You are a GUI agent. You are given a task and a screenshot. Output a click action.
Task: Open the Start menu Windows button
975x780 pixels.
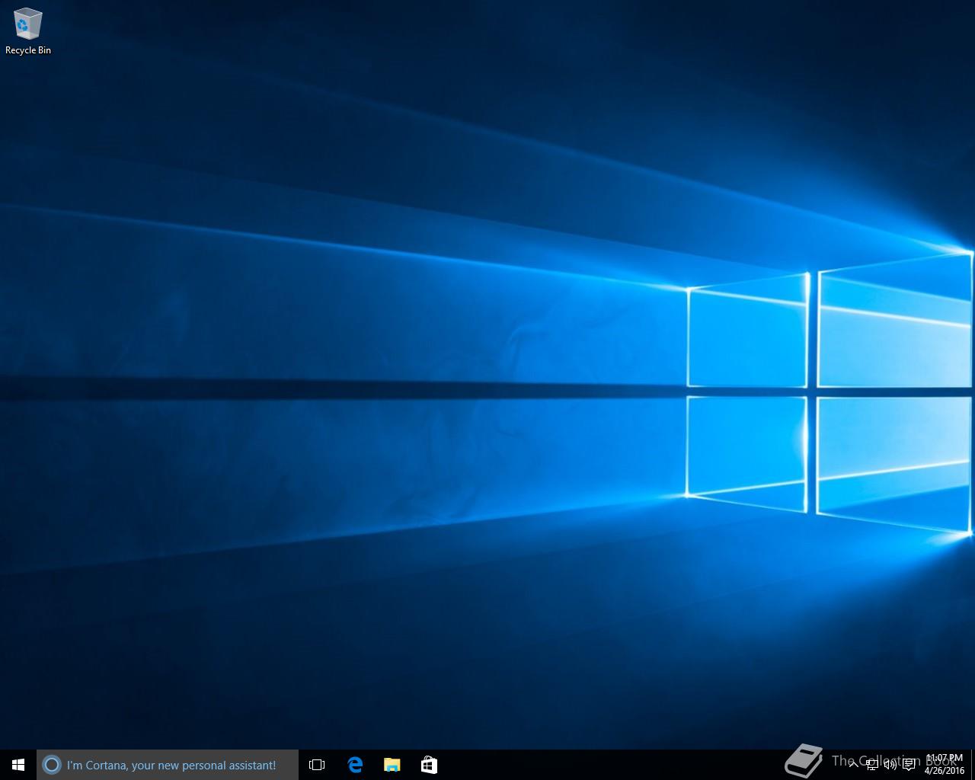18,765
